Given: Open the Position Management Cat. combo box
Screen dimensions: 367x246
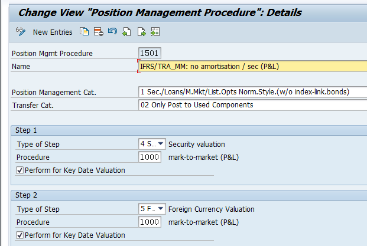Looking at the screenshot, I should click(x=251, y=92).
